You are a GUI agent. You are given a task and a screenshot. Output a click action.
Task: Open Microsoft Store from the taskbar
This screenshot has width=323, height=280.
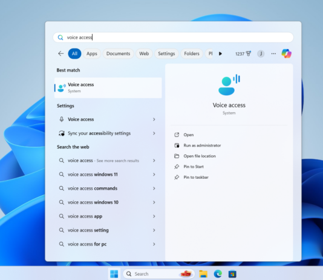click(232, 274)
